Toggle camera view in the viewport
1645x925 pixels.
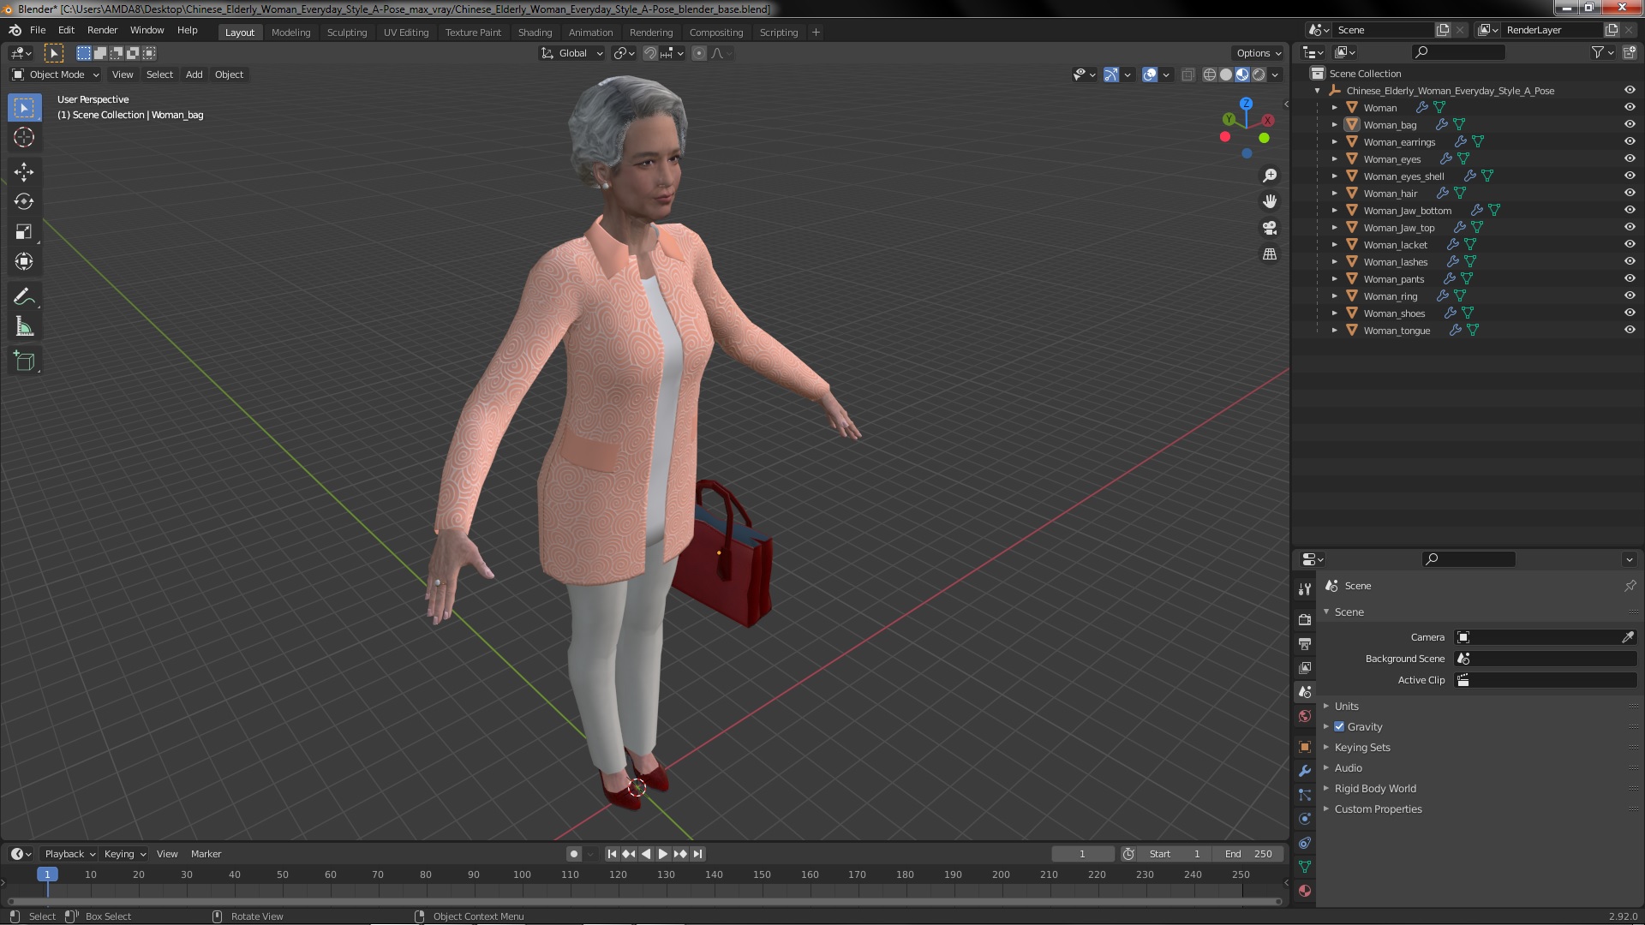pos(1270,229)
